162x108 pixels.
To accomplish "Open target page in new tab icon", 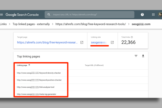I will [x=82, y=42].
